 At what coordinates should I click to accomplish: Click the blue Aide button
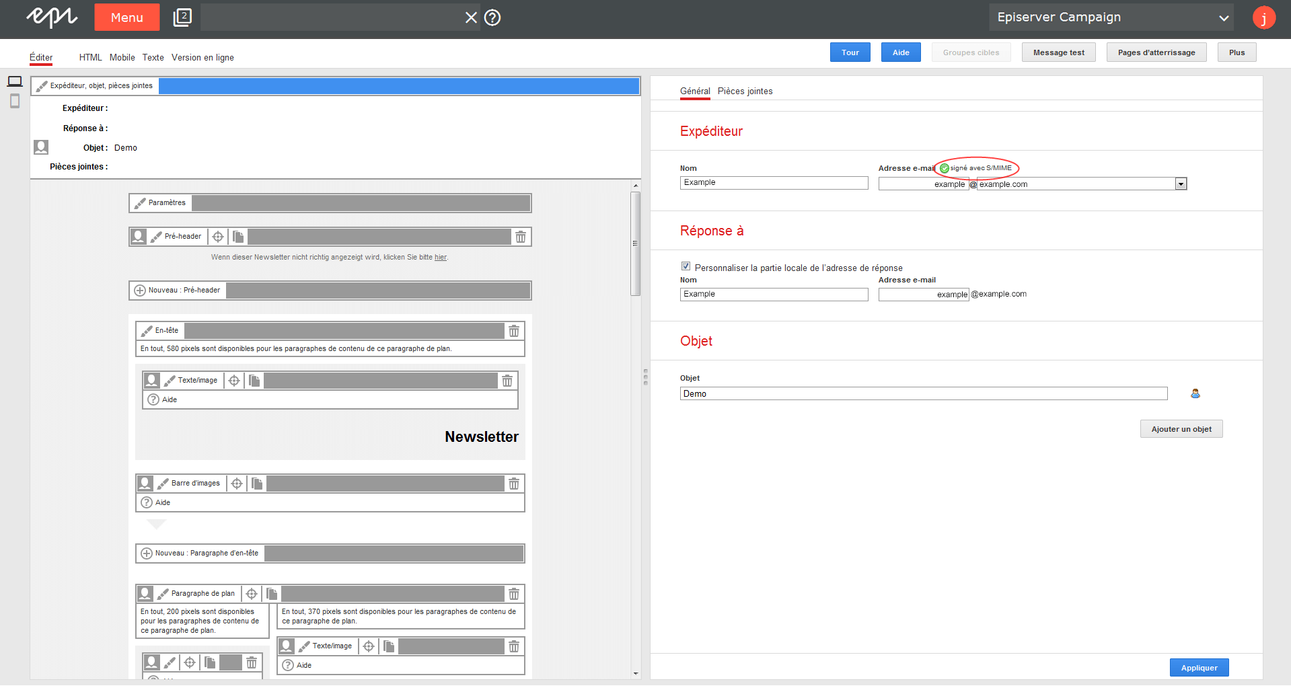901,52
